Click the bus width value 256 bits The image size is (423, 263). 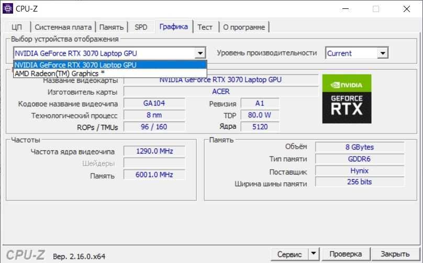click(360, 182)
